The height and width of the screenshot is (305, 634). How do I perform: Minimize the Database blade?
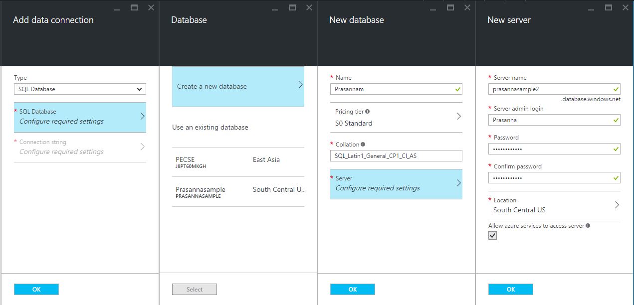click(275, 8)
